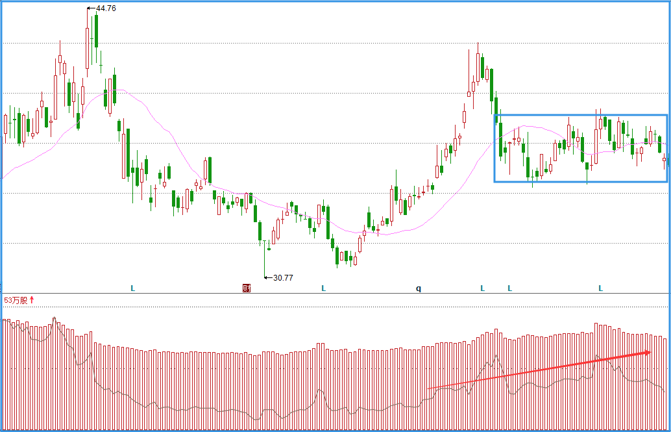Click the first L marker on the timeline
This screenshot has height=432, width=671.
(132, 288)
